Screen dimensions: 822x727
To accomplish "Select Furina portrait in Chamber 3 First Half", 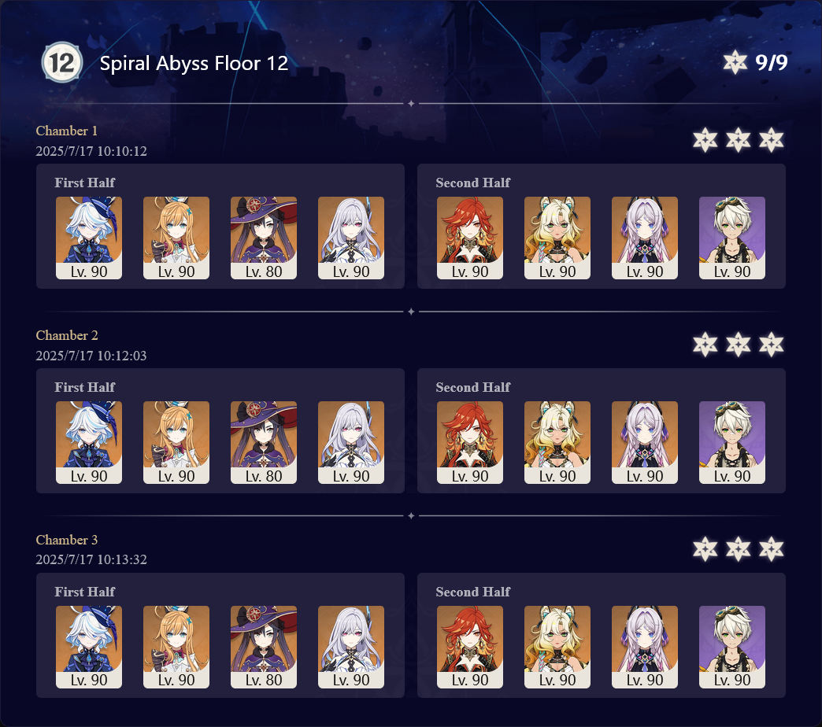I will (89, 647).
